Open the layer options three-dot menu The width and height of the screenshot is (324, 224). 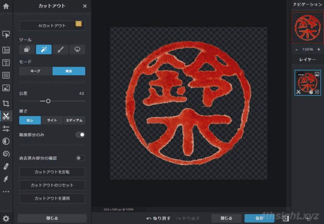point(301,74)
